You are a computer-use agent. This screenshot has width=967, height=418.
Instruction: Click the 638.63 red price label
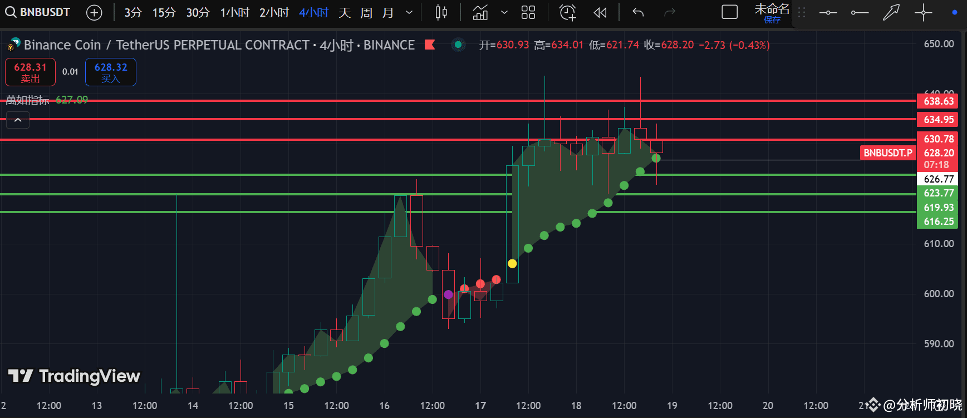pos(939,101)
